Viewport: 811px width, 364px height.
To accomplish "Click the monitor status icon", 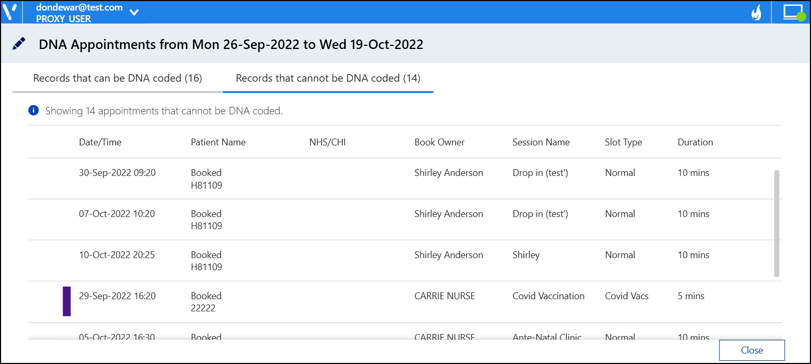I will point(793,13).
